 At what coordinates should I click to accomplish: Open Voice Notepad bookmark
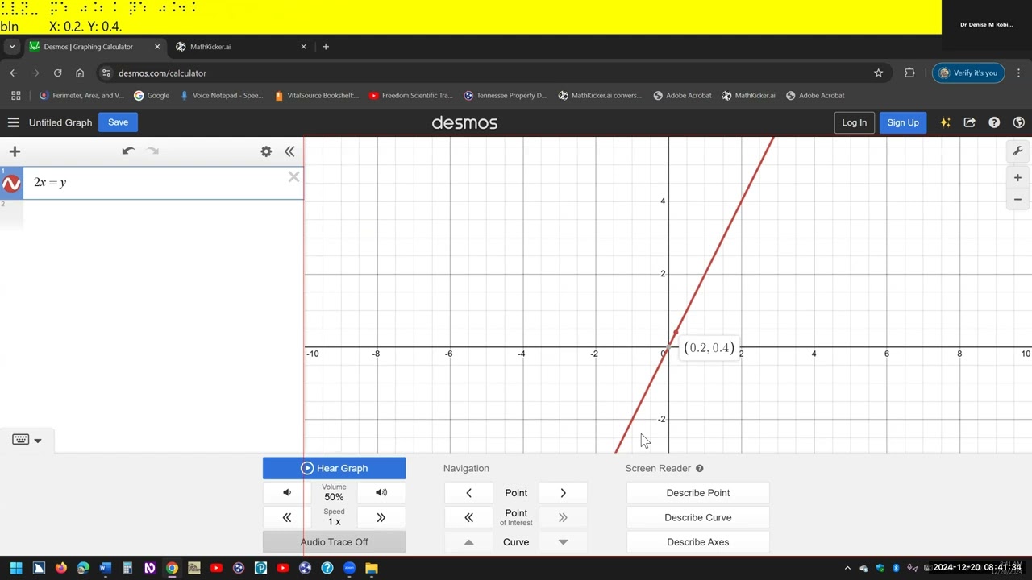pyautogui.click(x=221, y=95)
